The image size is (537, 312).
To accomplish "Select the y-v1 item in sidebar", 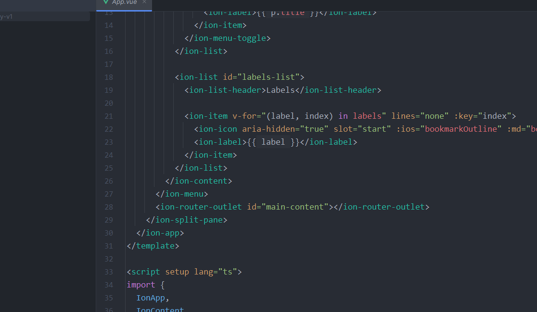I will pyautogui.click(x=45, y=16).
